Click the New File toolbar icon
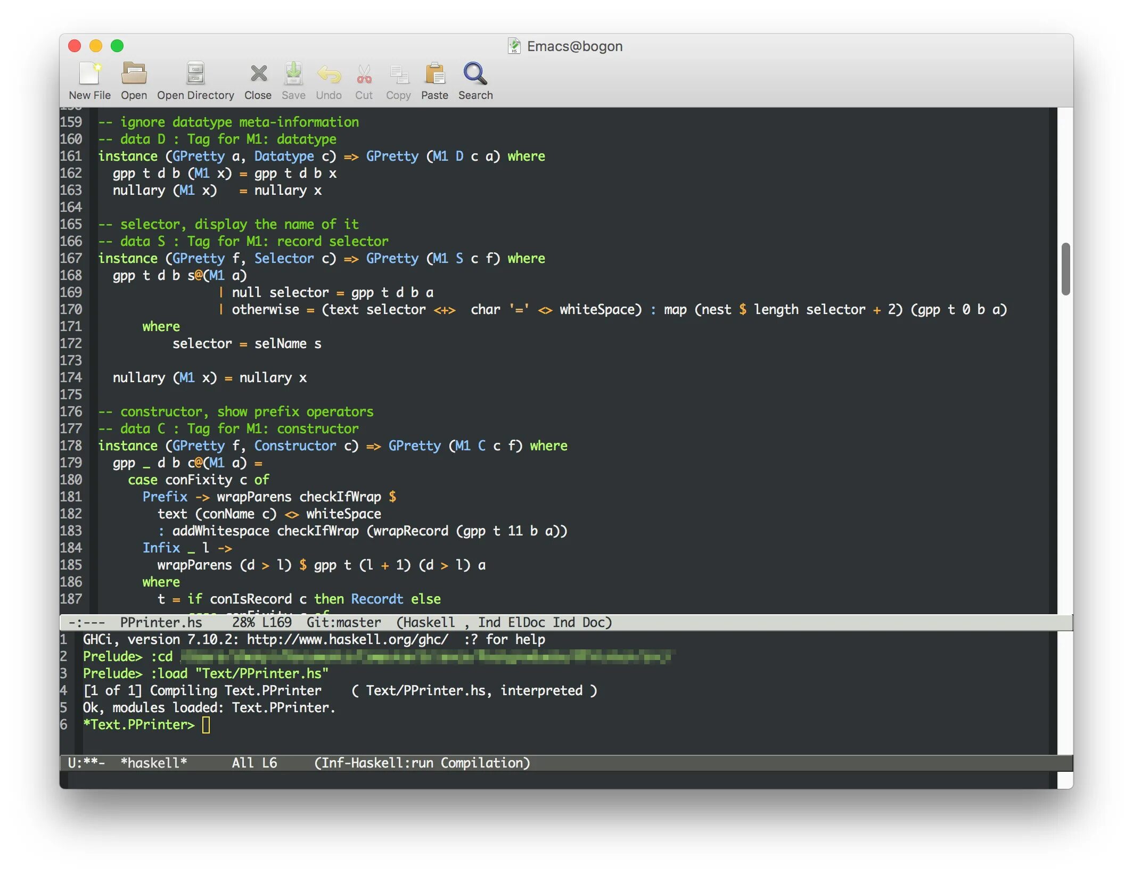The width and height of the screenshot is (1133, 874). click(89, 74)
